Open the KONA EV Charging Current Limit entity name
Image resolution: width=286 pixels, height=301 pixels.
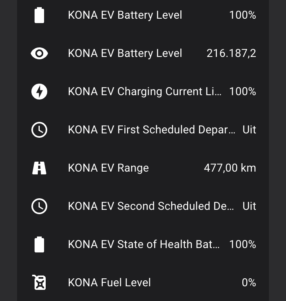pyautogui.click(x=145, y=92)
